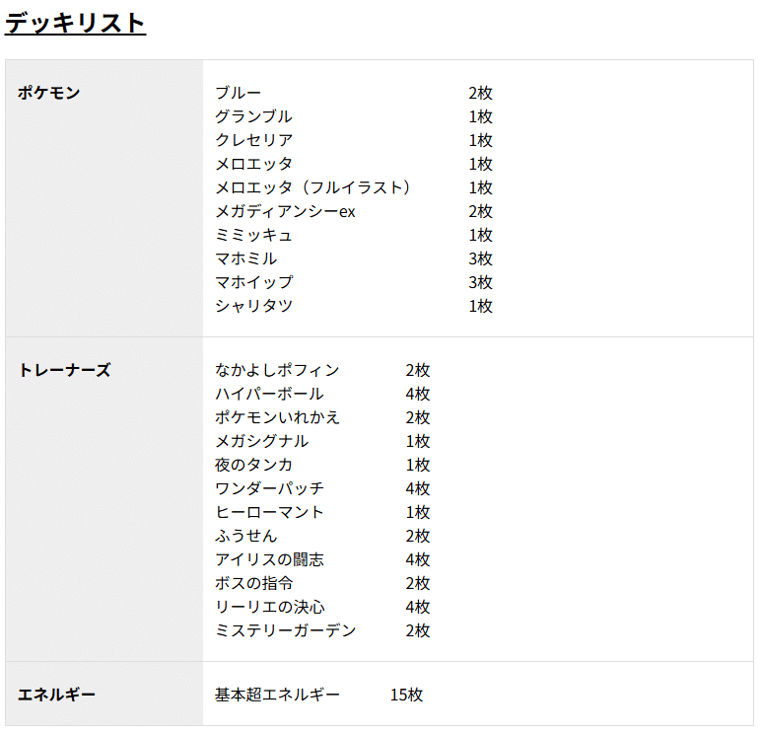The height and width of the screenshot is (733, 762).
Task: Click the 1枚 count beside メガシグナル
Action: pyautogui.click(x=418, y=441)
